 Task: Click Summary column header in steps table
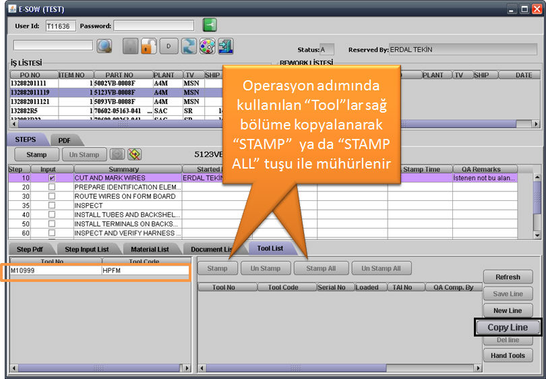coord(128,169)
